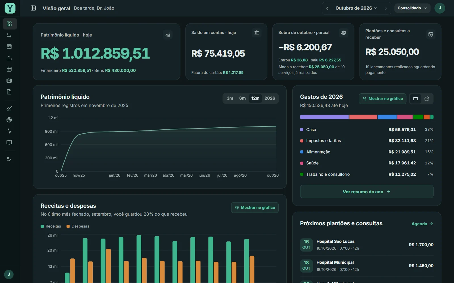Click the J avatar at sidebar bottom

pos(9,274)
